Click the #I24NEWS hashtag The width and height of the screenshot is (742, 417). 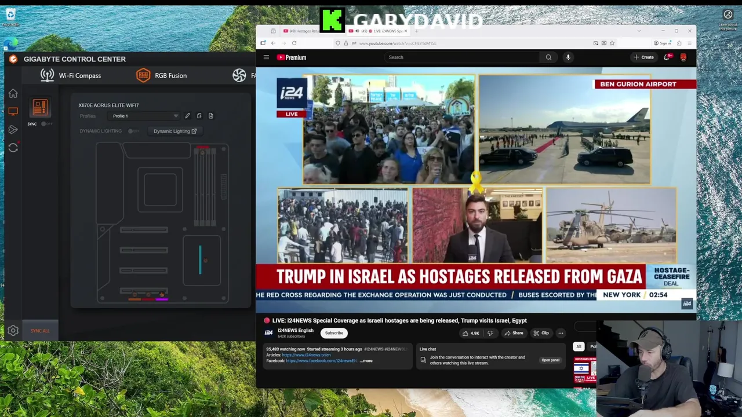pos(374,349)
